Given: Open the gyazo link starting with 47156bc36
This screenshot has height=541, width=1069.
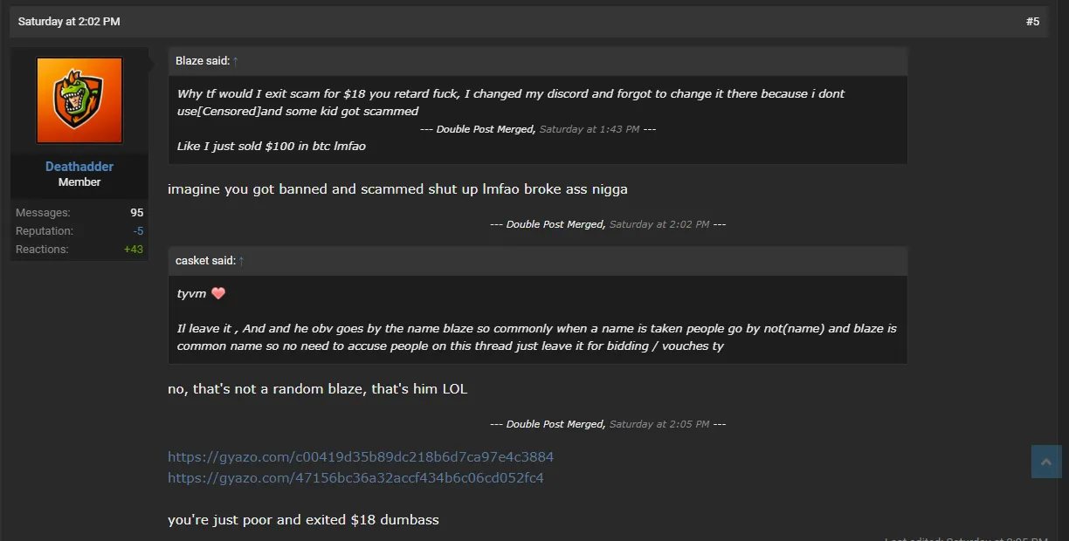Looking at the screenshot, I should 355,477.
